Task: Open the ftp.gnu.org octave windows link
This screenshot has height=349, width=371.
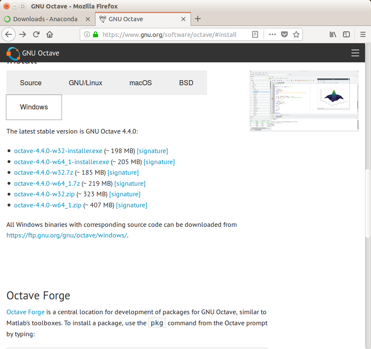Action: point(67,235)
